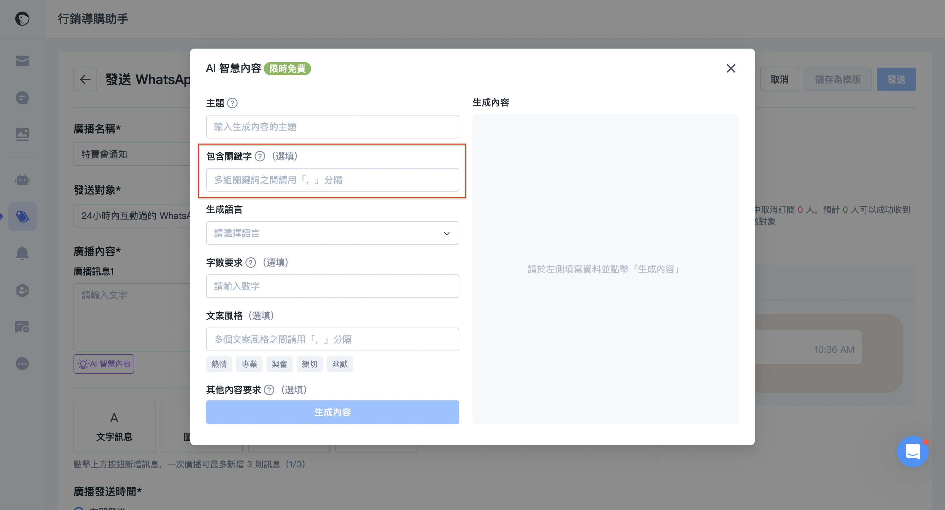Click help icon next to 包含關鍵字
The height and width of the screenshot is (510, 945).
pyautogui.click(x=260, y=156)
